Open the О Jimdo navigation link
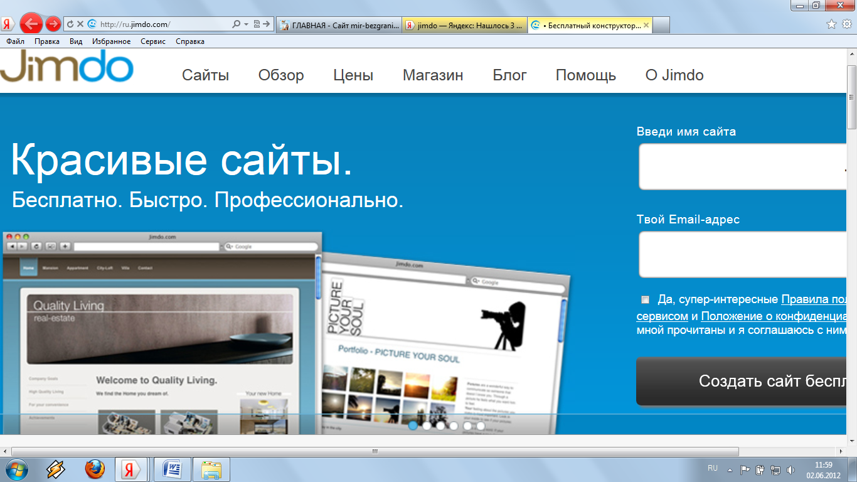Viewport: 857px width, 482px height. point(674,75)
